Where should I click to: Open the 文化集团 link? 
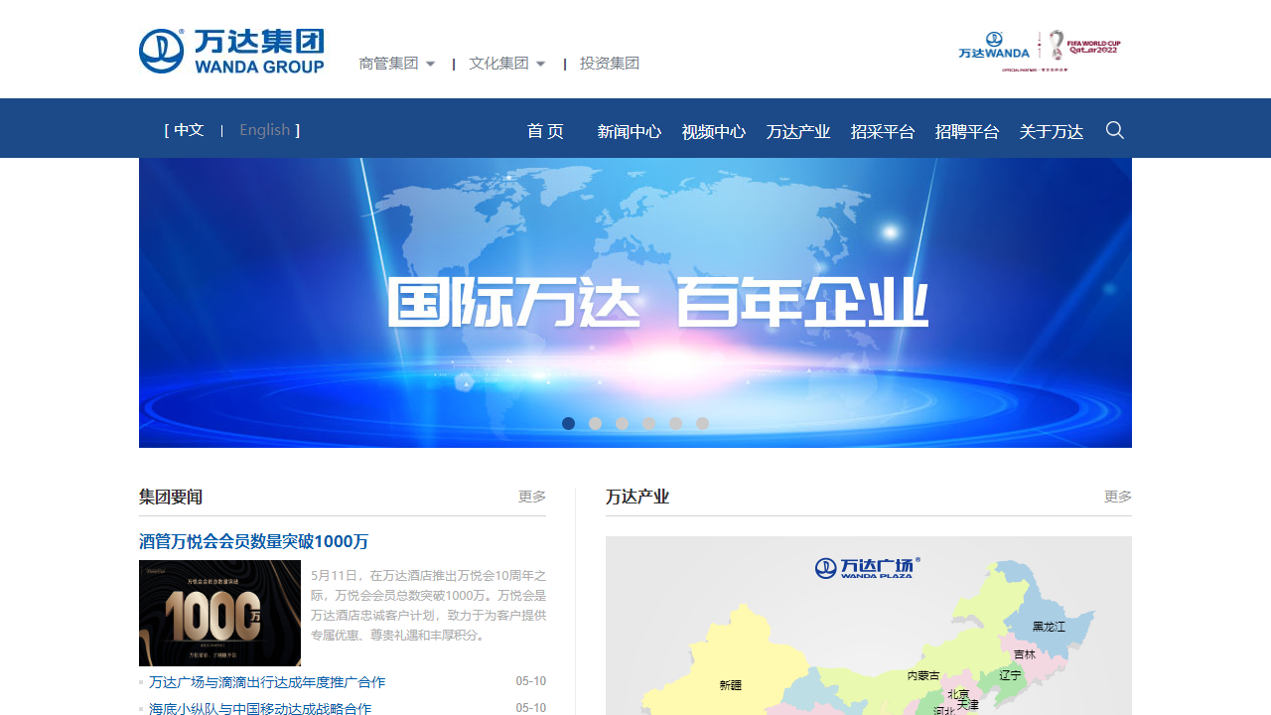[x=498, y=64]
